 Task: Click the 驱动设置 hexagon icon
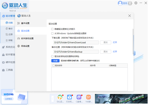point(19,31)
